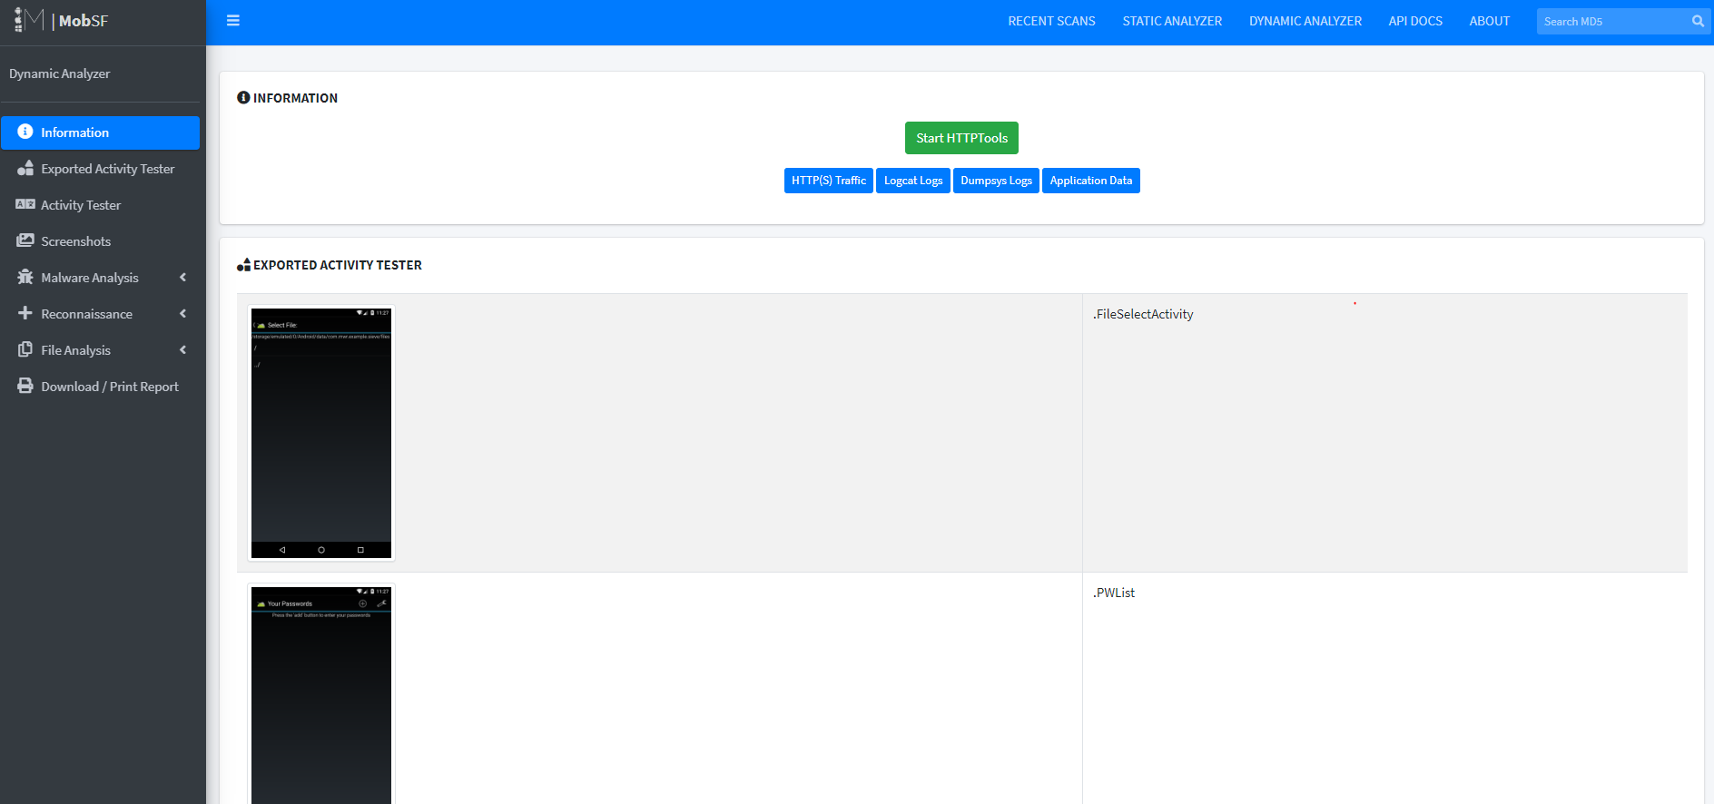Screen dimensions: 1714x804
Task: Click the File Analysis copy icon
Action: pyautogui.click(x=25, y=350)
